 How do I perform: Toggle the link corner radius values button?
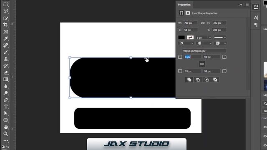click(202, 64)
